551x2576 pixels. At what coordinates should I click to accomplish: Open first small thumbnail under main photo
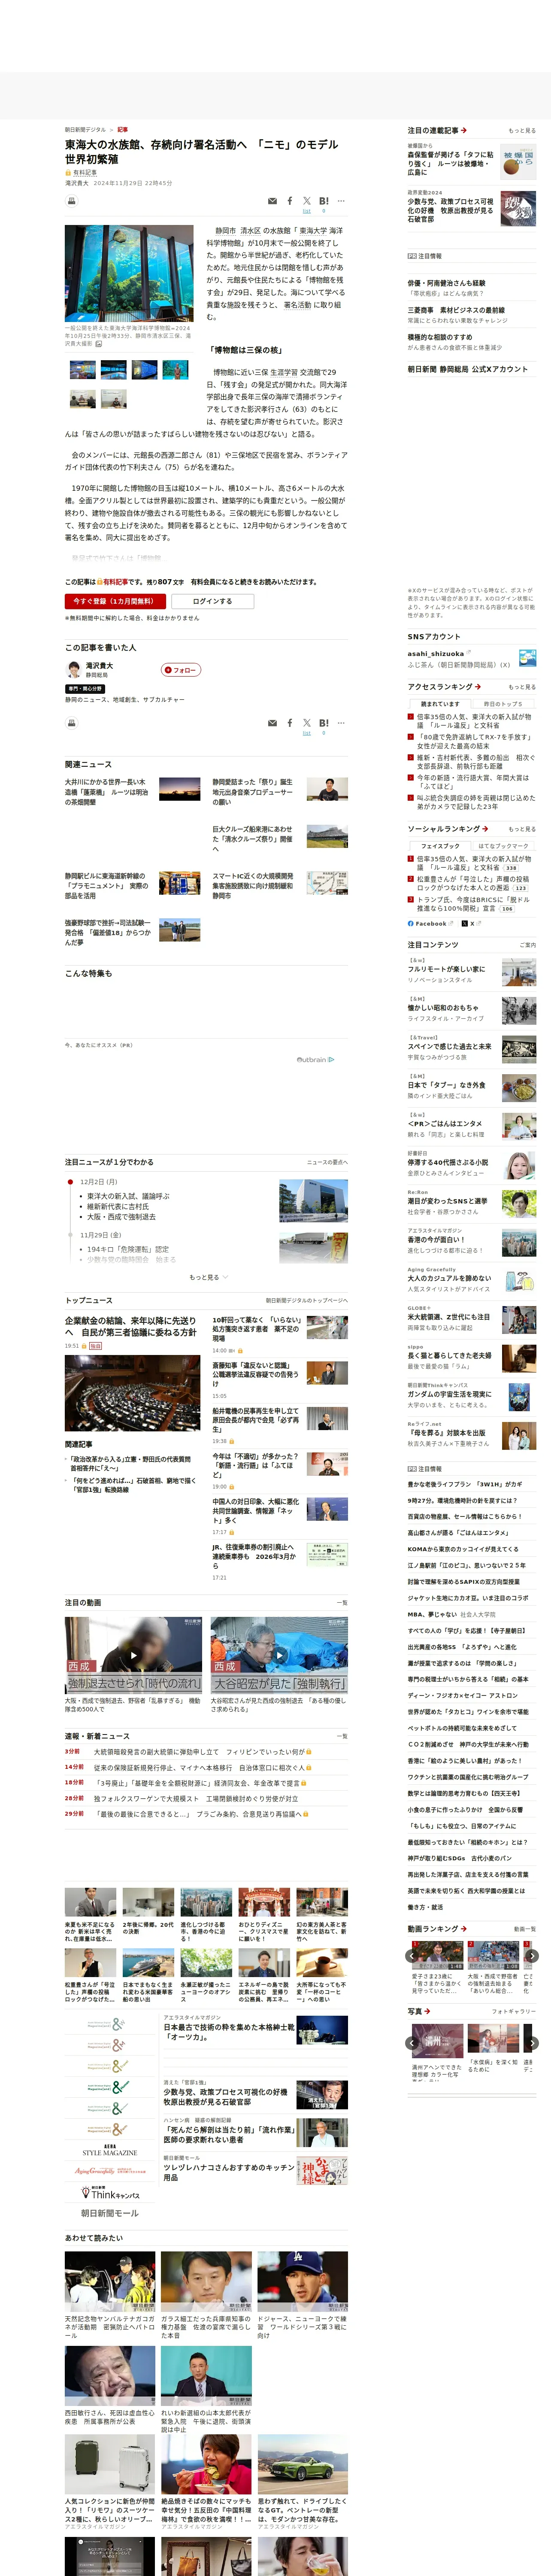83,370
